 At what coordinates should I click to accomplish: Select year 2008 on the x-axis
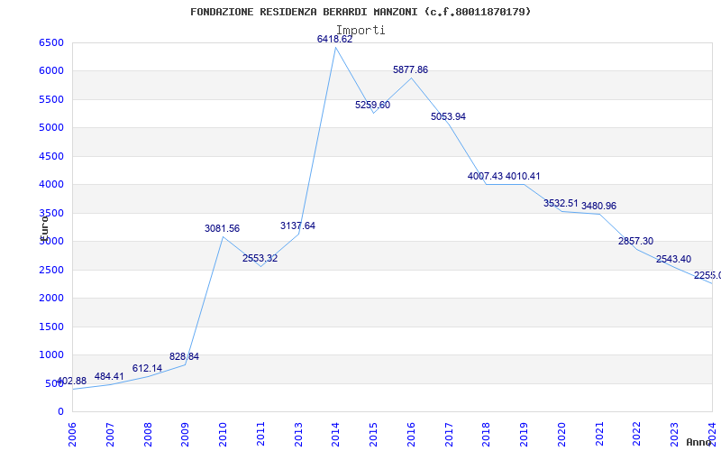148,435
